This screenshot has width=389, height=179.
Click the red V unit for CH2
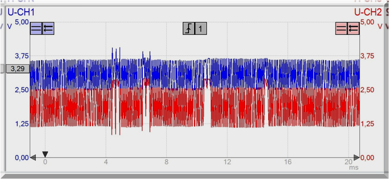(x=380, y=26)
